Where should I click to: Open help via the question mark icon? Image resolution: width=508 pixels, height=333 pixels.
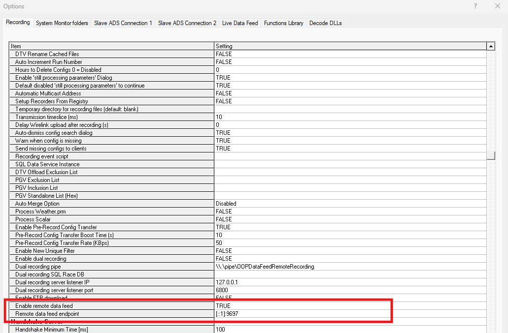click(474, 6)
